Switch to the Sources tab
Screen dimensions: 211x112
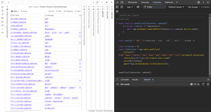pyautogui.click(x=145, y=2)
